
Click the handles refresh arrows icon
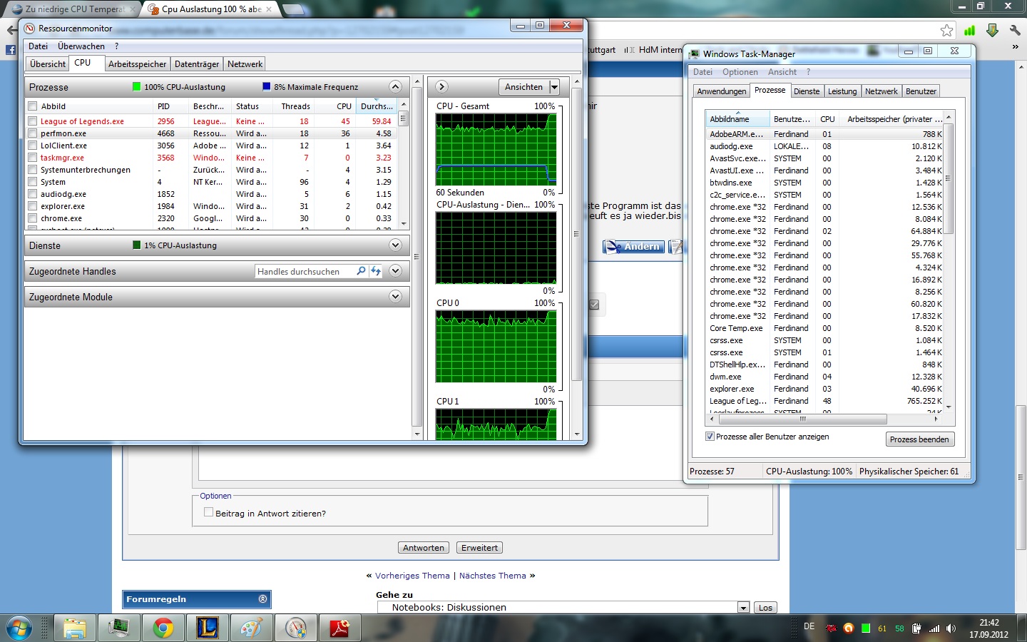[375, 271]
